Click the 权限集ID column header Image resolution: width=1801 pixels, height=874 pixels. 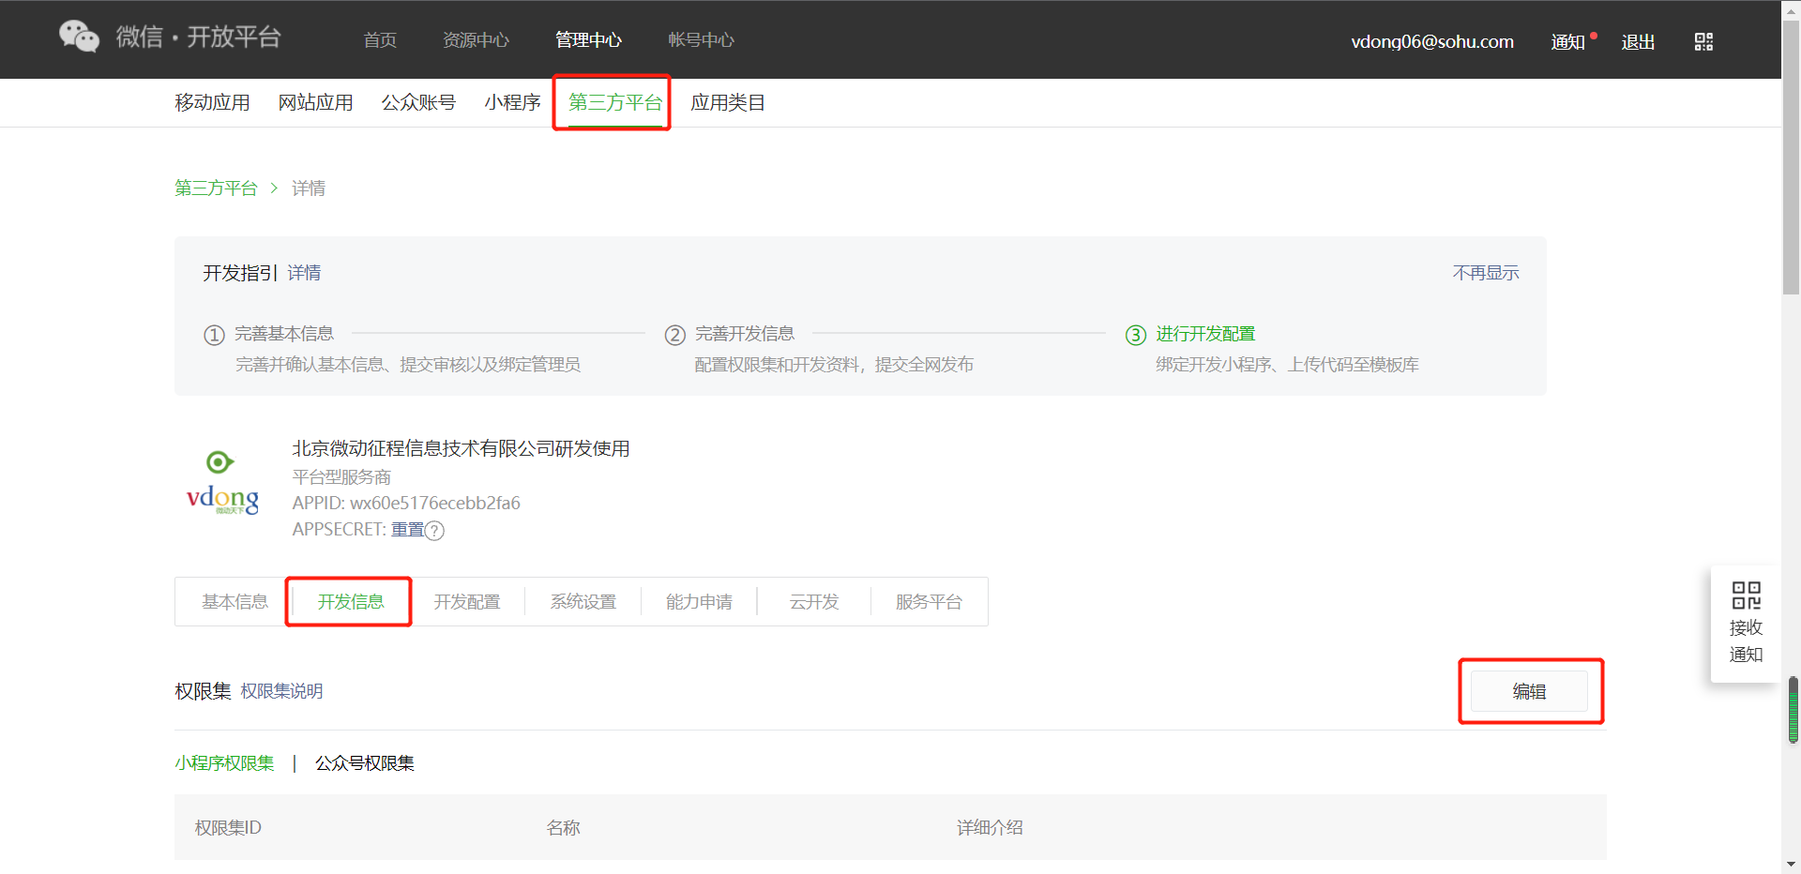point(228,828)
